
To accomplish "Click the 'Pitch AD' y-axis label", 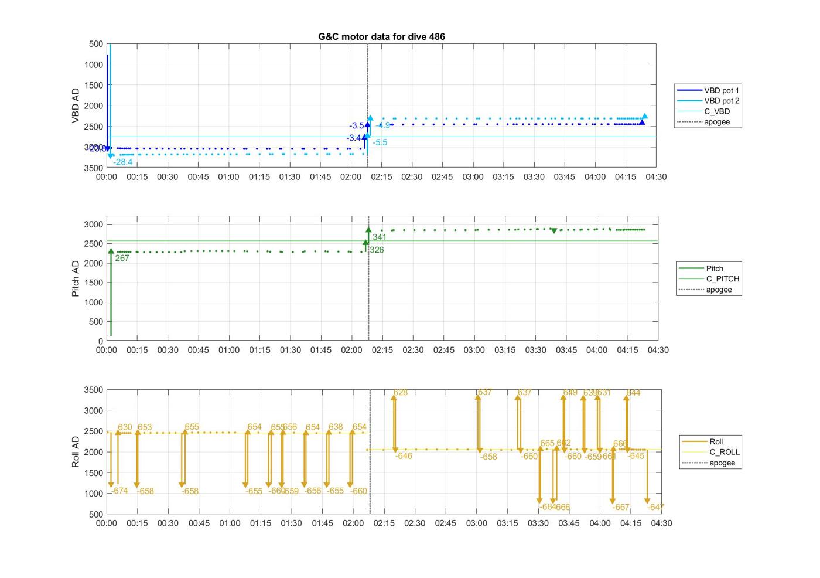I will tap(76, 278).
